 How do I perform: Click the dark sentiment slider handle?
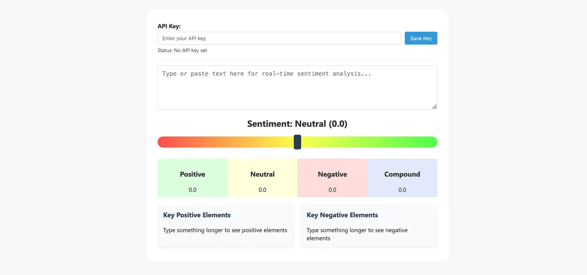coord(297,142)
